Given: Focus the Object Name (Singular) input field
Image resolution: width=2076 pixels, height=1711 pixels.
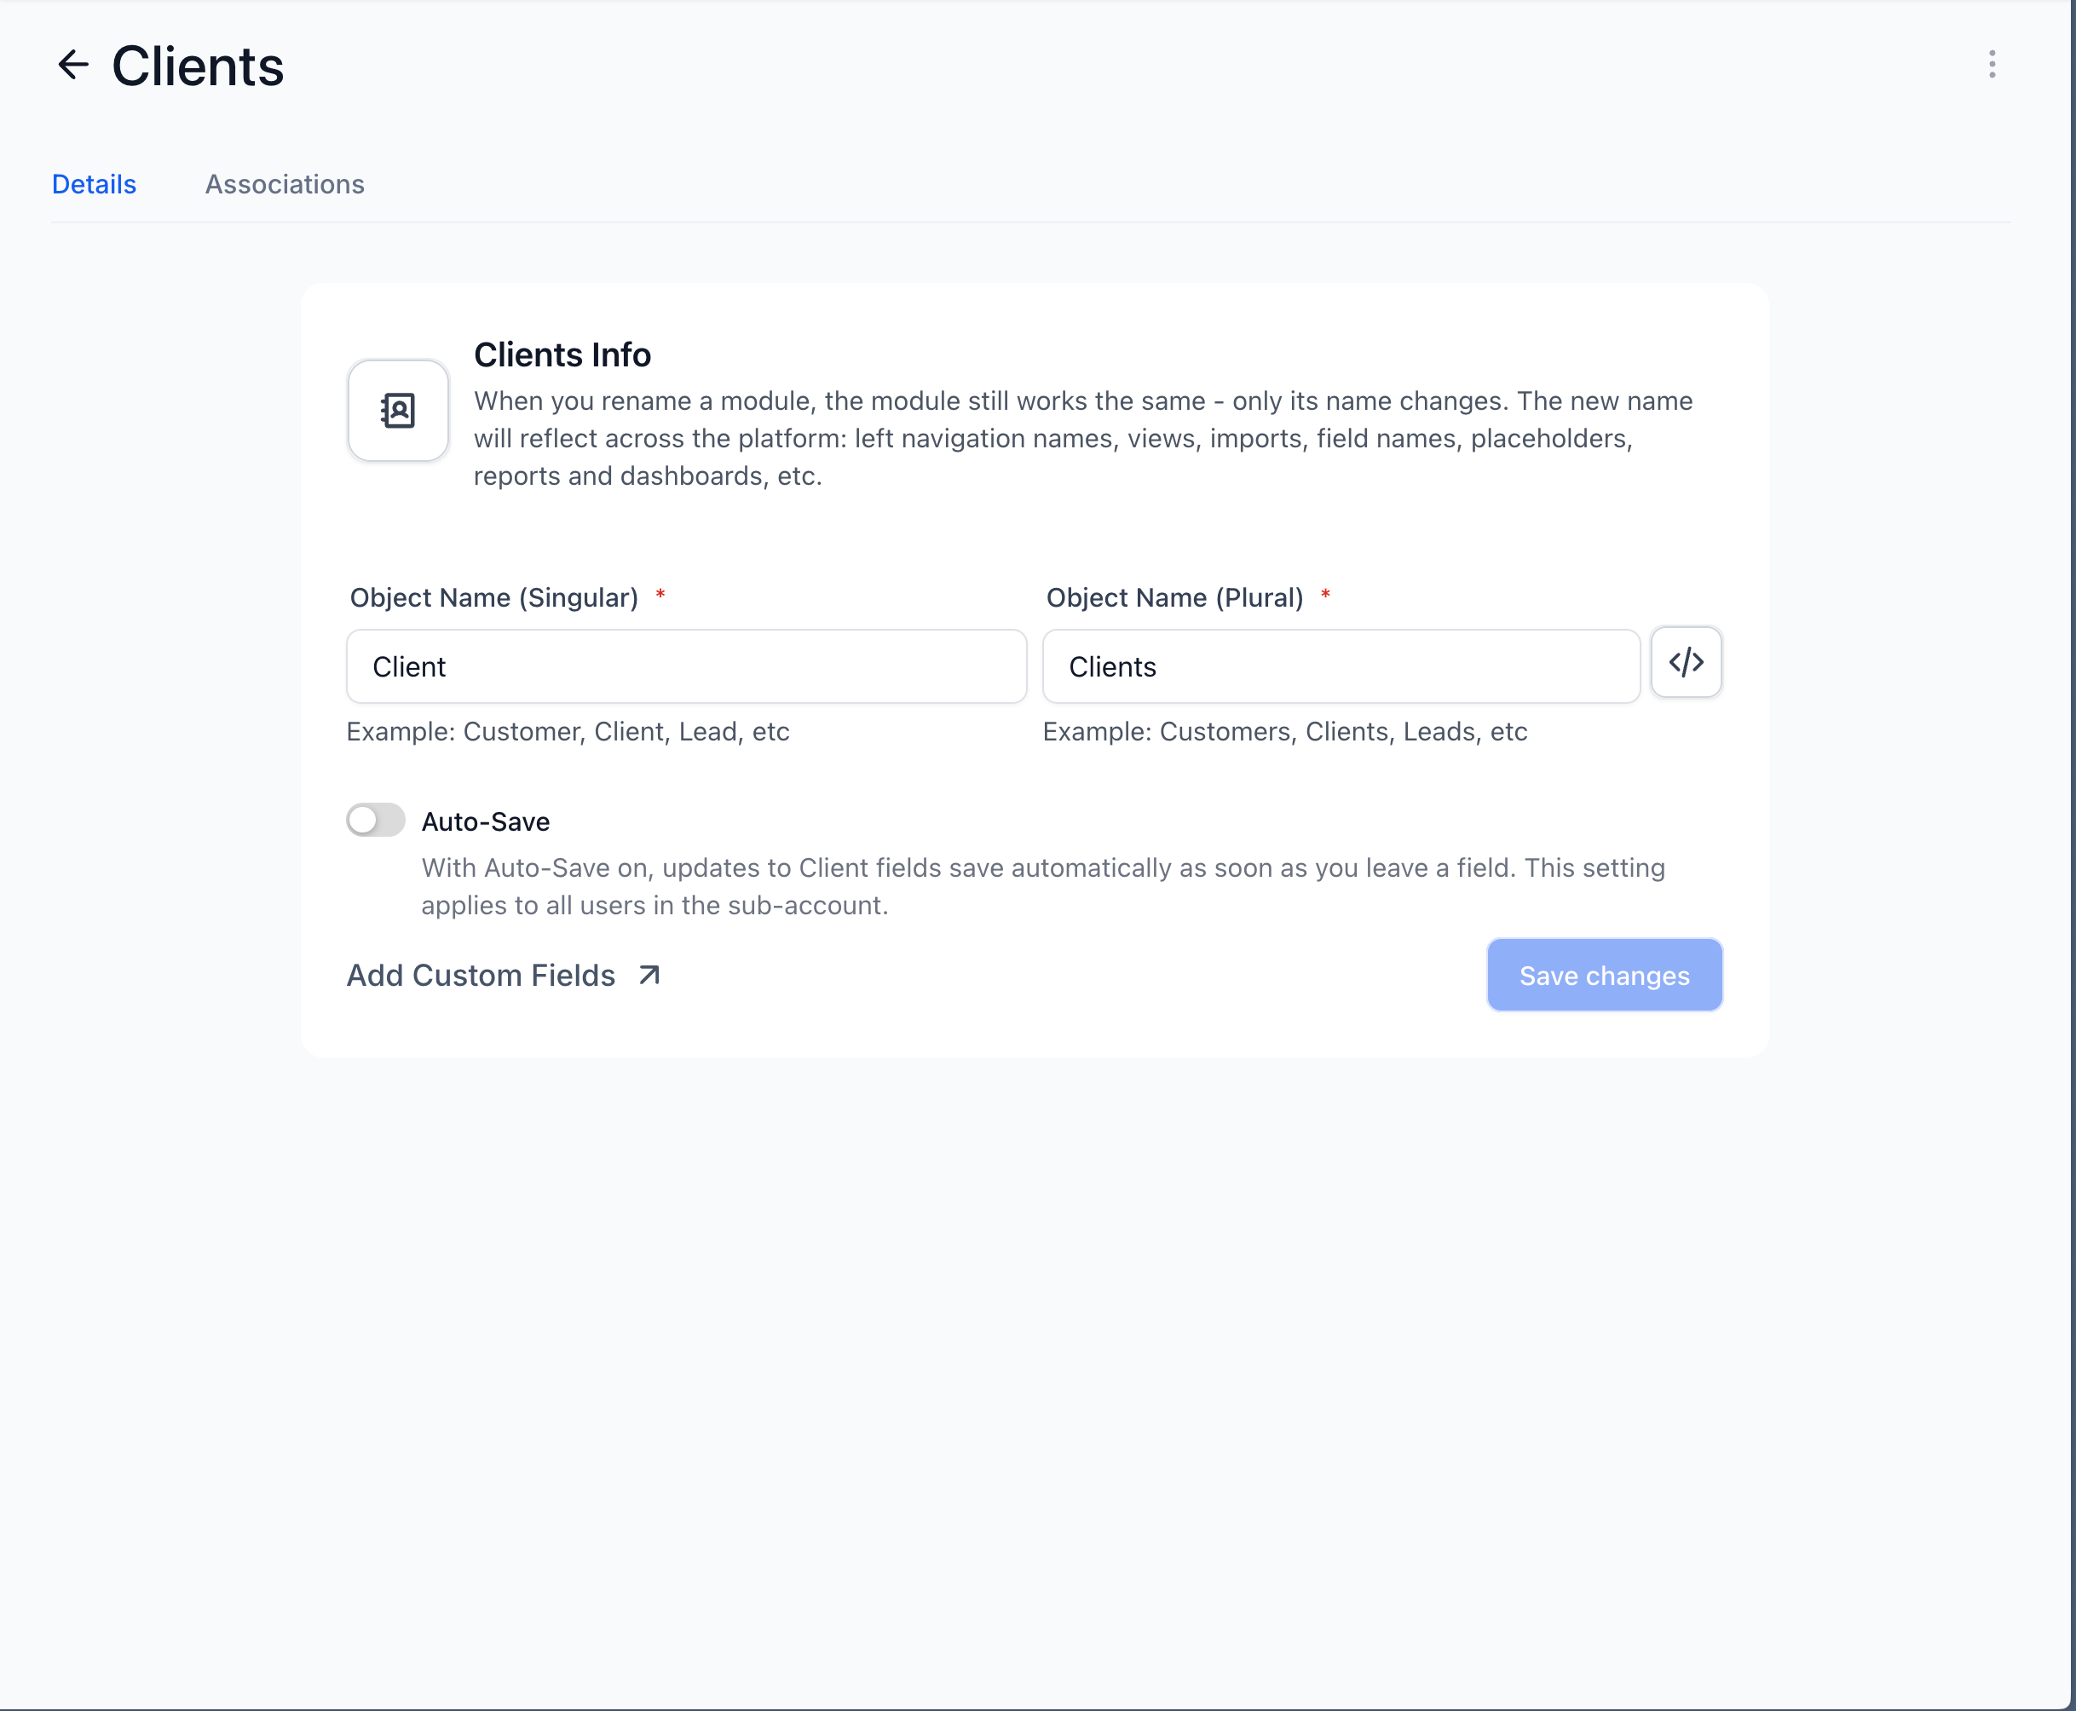Looking at the screenshot, I should 686,666.
